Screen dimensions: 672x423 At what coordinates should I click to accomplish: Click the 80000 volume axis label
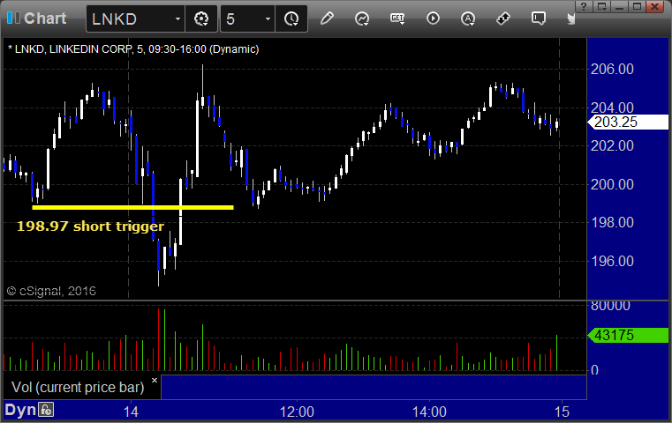610,306
